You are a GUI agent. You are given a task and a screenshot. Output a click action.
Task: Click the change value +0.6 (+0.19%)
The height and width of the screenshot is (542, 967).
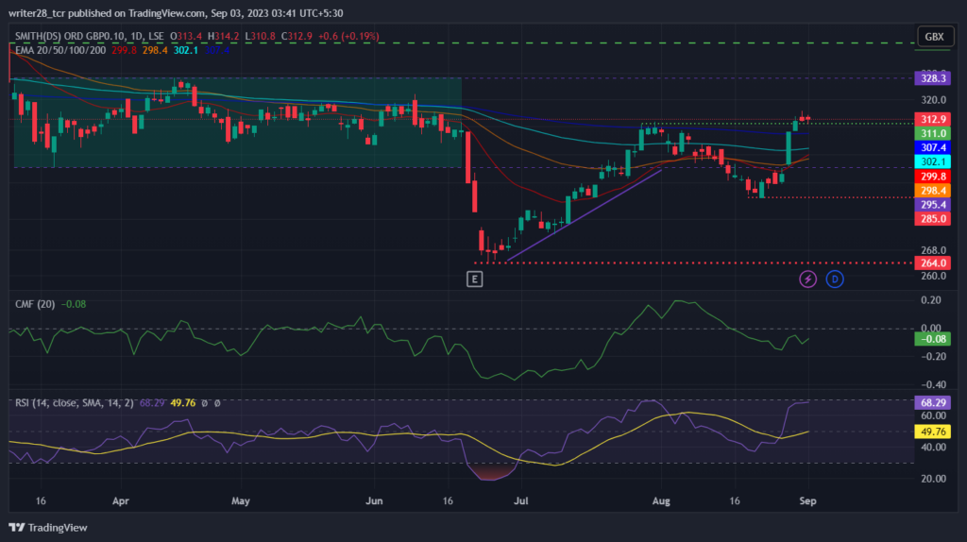(x=348, y=37)
